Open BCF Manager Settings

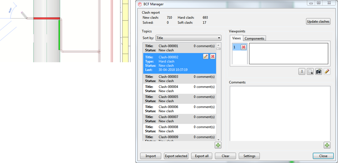tap(249, 156)
